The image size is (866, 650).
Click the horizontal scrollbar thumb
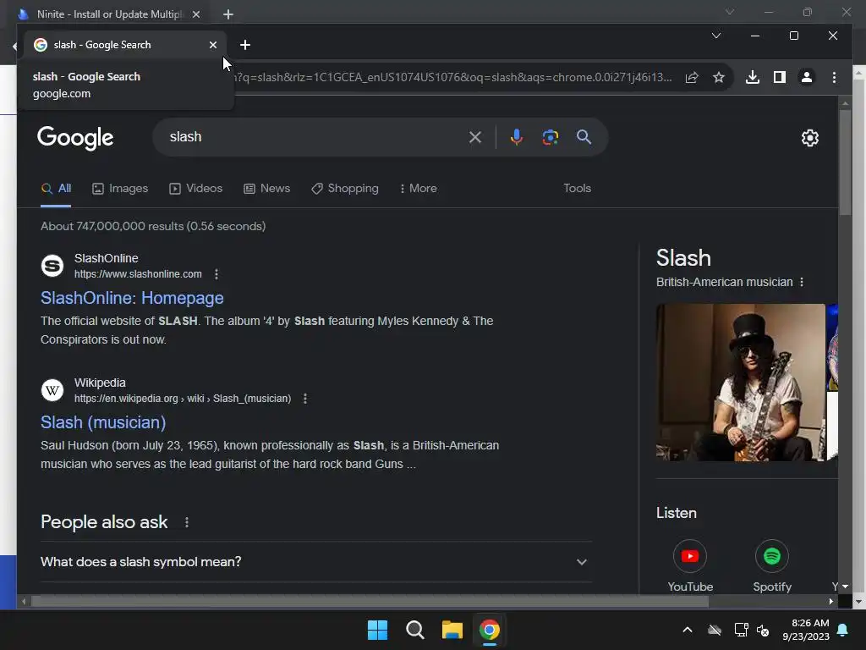pyautogui.click(x=370, y=602)
